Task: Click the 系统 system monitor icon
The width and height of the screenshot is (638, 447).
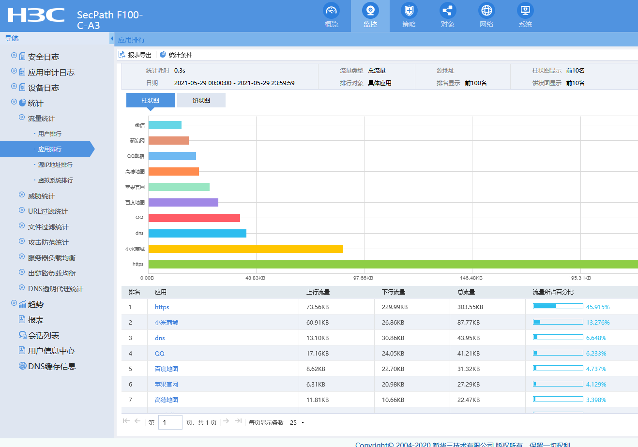Action: click(525, 11)
